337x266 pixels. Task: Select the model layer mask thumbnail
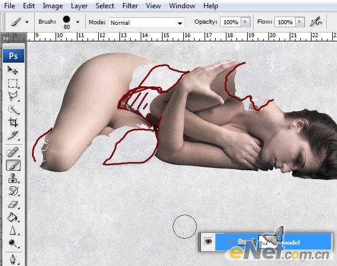point(268,242)
